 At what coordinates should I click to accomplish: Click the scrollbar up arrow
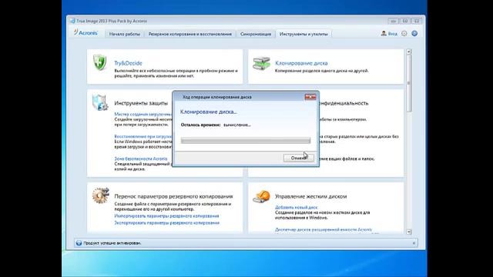coord(409,52)
